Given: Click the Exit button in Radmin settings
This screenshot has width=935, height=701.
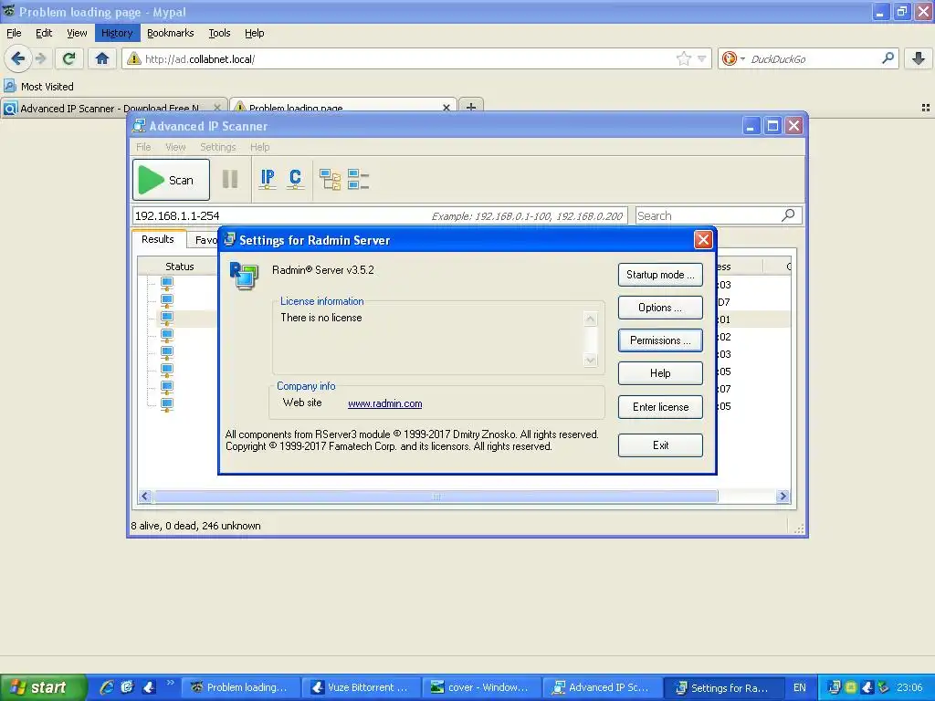Looking at the screenshot, I should point(660,445).
